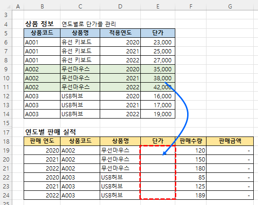Click A003 in row 22
The width and height of the screenshot is (258, 205).
80,177
